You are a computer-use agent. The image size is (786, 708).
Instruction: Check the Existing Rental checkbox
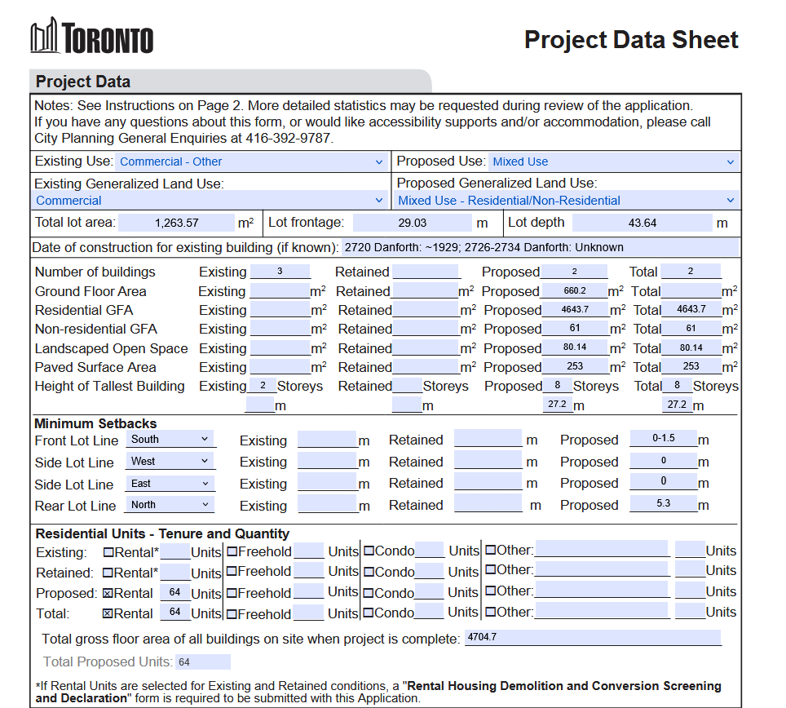coord(108,552)
